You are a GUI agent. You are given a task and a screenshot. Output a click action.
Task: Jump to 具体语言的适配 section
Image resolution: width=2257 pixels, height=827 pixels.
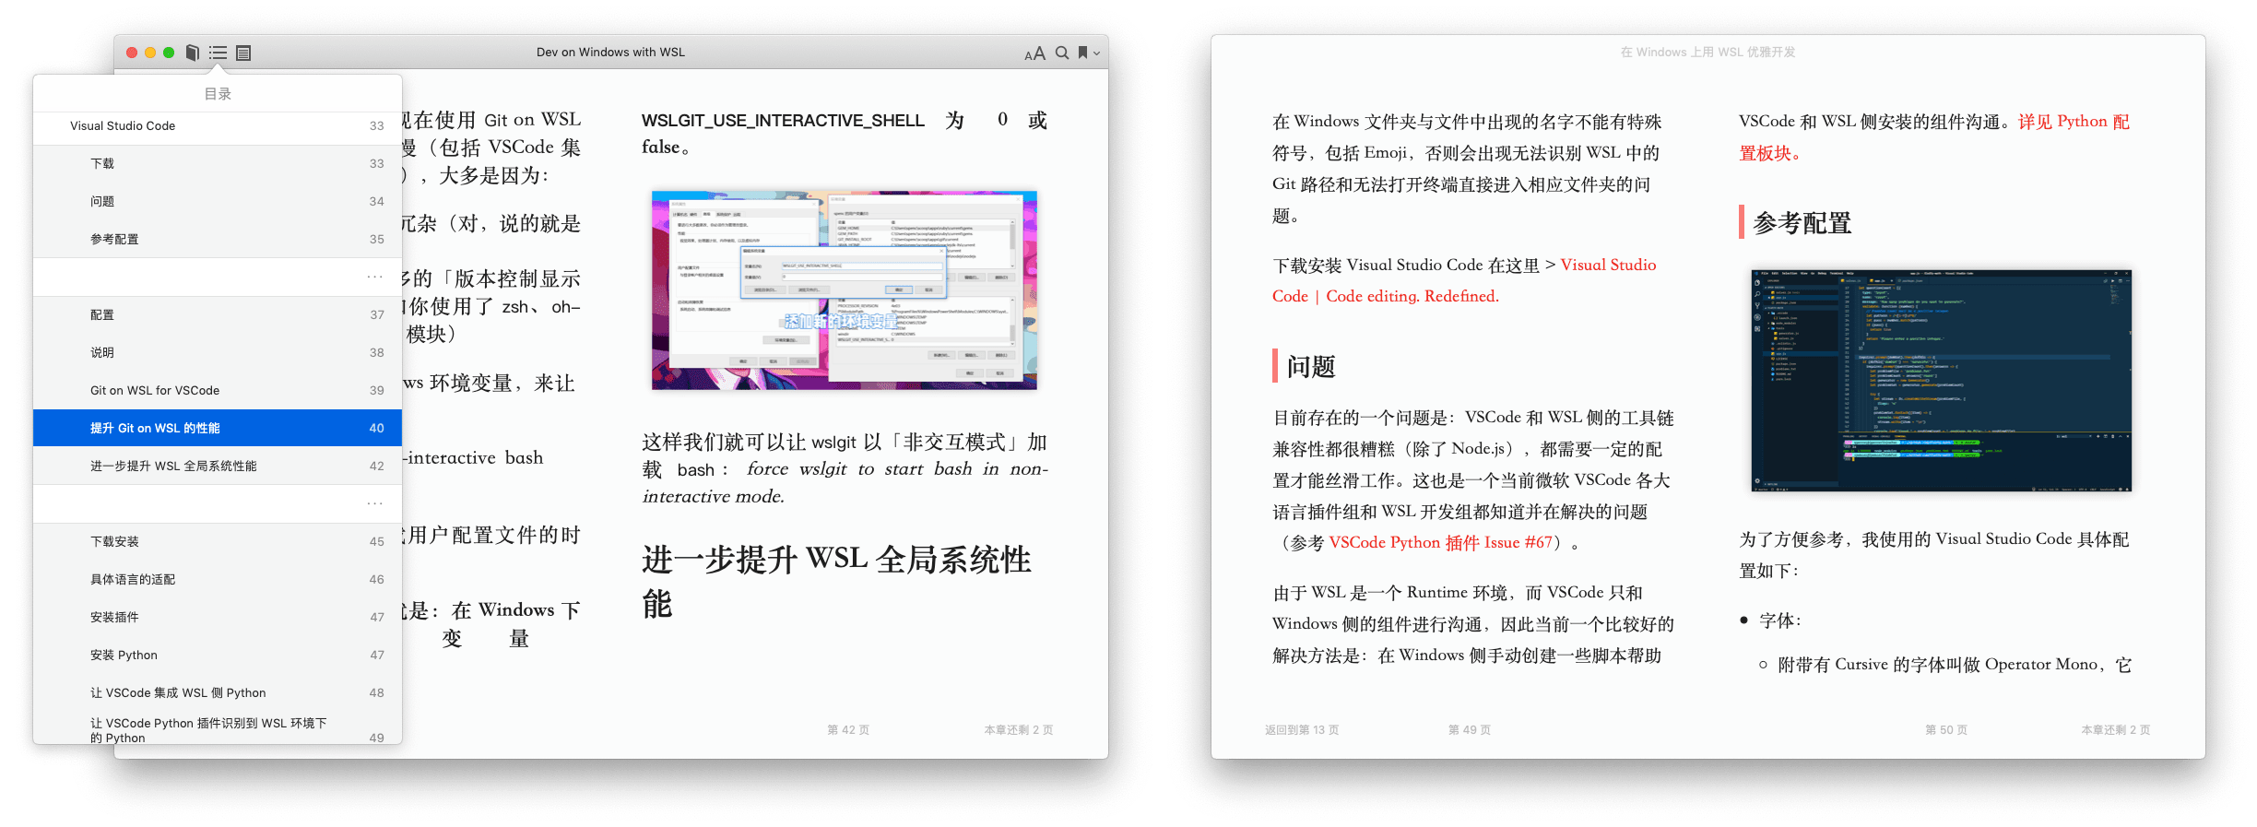click(x=218, y=580)
